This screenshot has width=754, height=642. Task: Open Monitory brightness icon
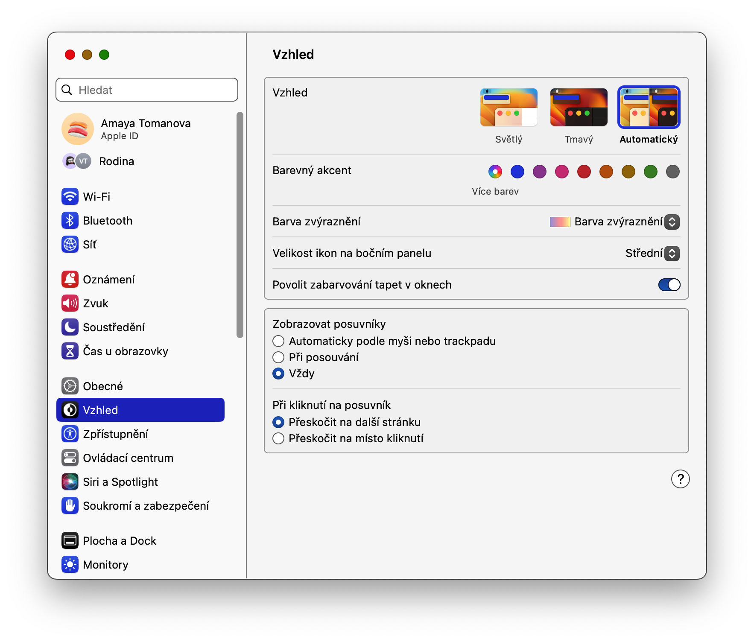pyautogui.click(x=70, y=564)
